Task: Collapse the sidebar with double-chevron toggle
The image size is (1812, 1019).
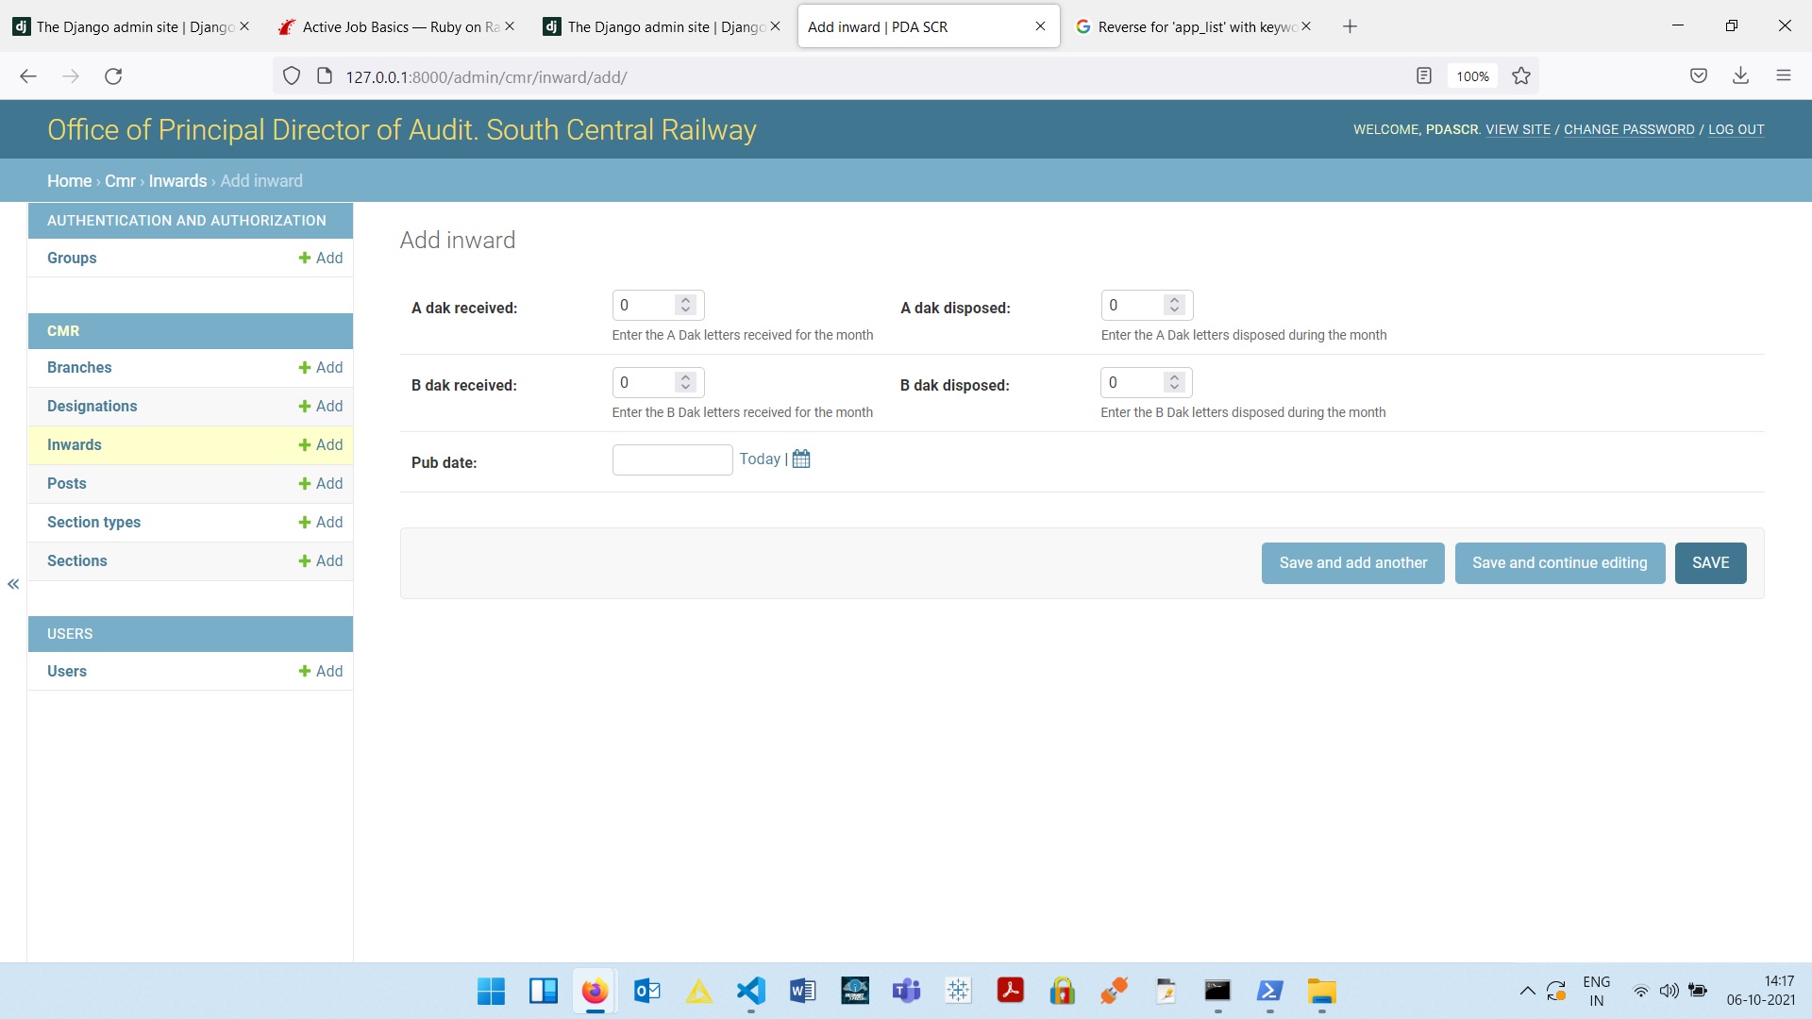Action: (13, 584)
